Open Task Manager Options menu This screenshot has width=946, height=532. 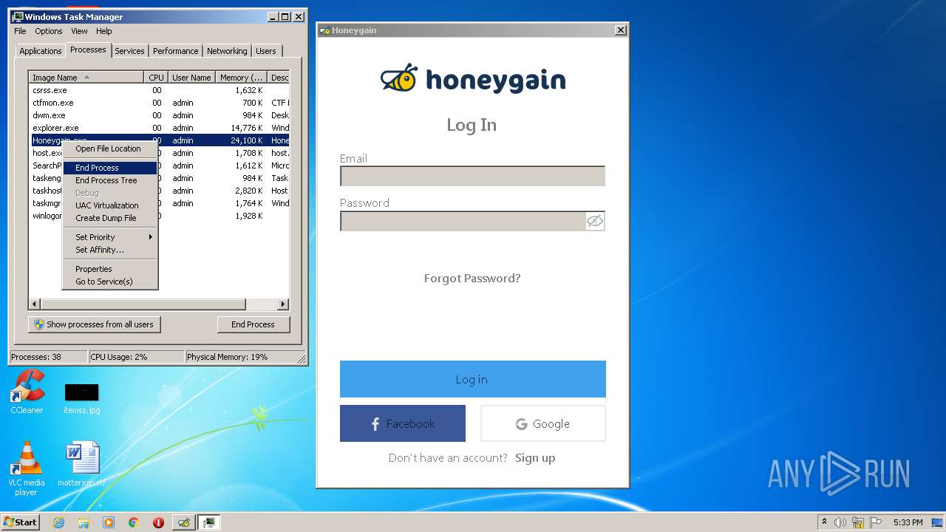click(x=49, y=31)
